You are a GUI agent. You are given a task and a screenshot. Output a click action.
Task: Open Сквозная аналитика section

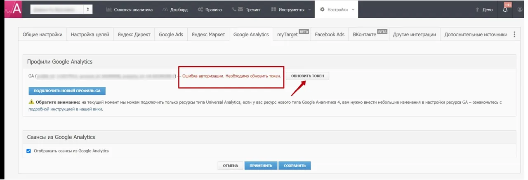130,9
